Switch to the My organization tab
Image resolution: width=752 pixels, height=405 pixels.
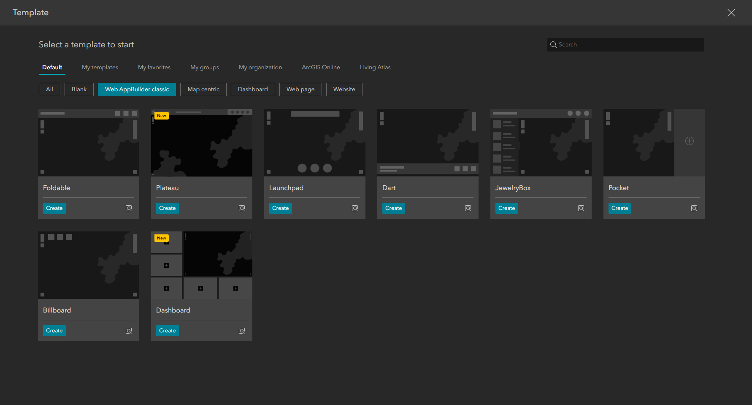click(x=260, y=67)
